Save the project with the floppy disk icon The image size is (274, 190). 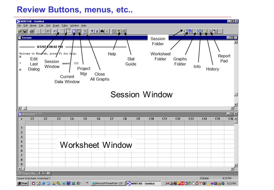point(25,31)
